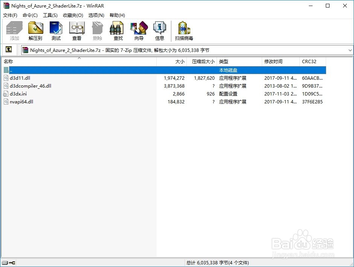Viewport: 354px width, 267px height.
Task: Sort by the 类型 column header
Action: (239, 62)
